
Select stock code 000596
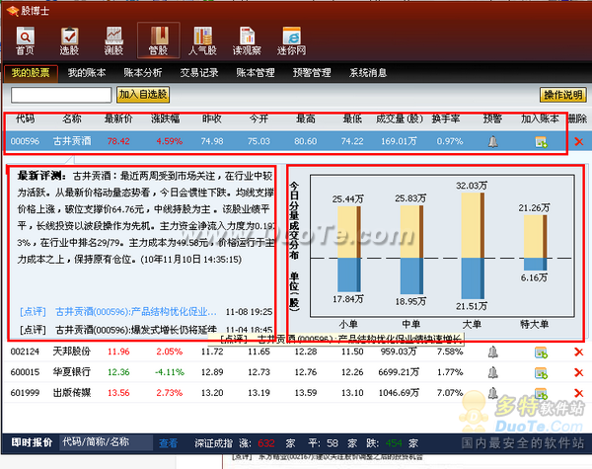pyautogui.click(x=25, y=142)
